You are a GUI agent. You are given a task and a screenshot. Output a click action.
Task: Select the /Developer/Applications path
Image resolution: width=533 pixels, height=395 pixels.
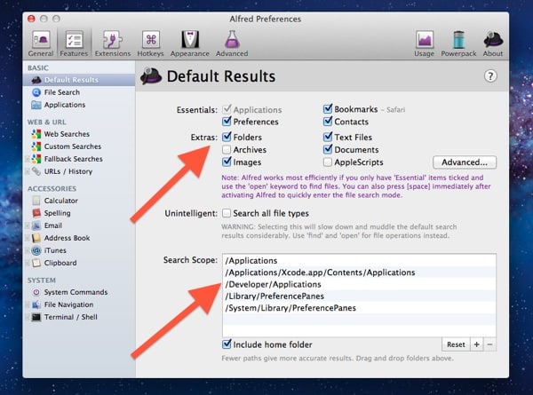click(x=359, y=284)
